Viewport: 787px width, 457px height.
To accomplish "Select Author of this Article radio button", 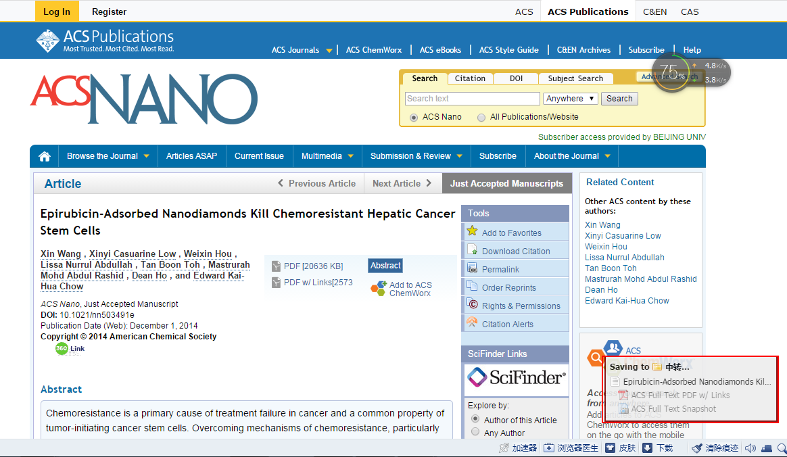I will point(475,419).
